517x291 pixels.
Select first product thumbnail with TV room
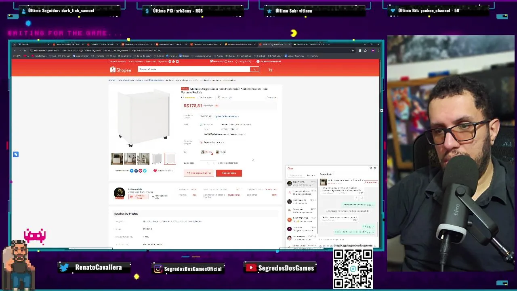coord(117,159)
